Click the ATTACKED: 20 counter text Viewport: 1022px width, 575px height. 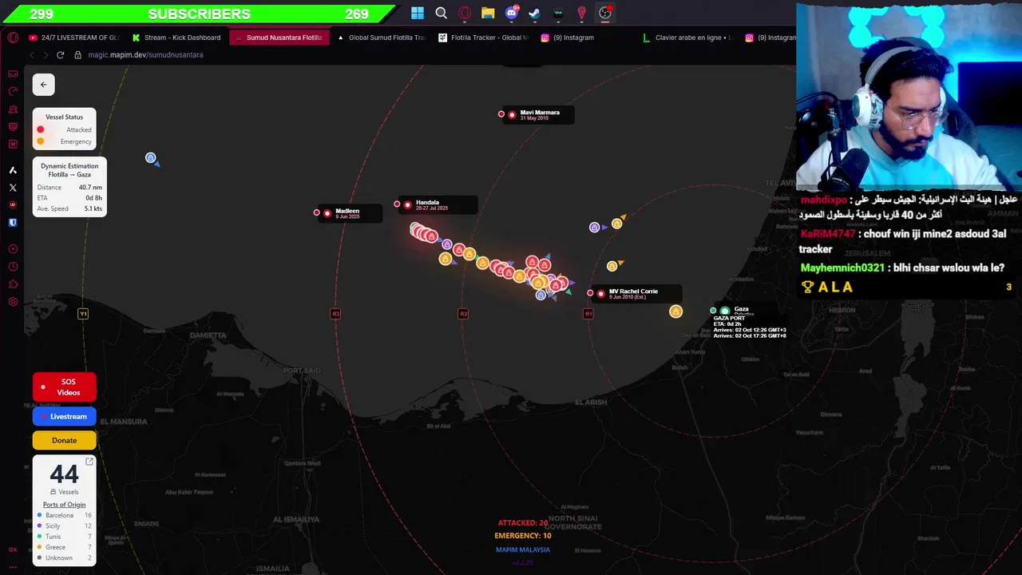pos(523,523)
